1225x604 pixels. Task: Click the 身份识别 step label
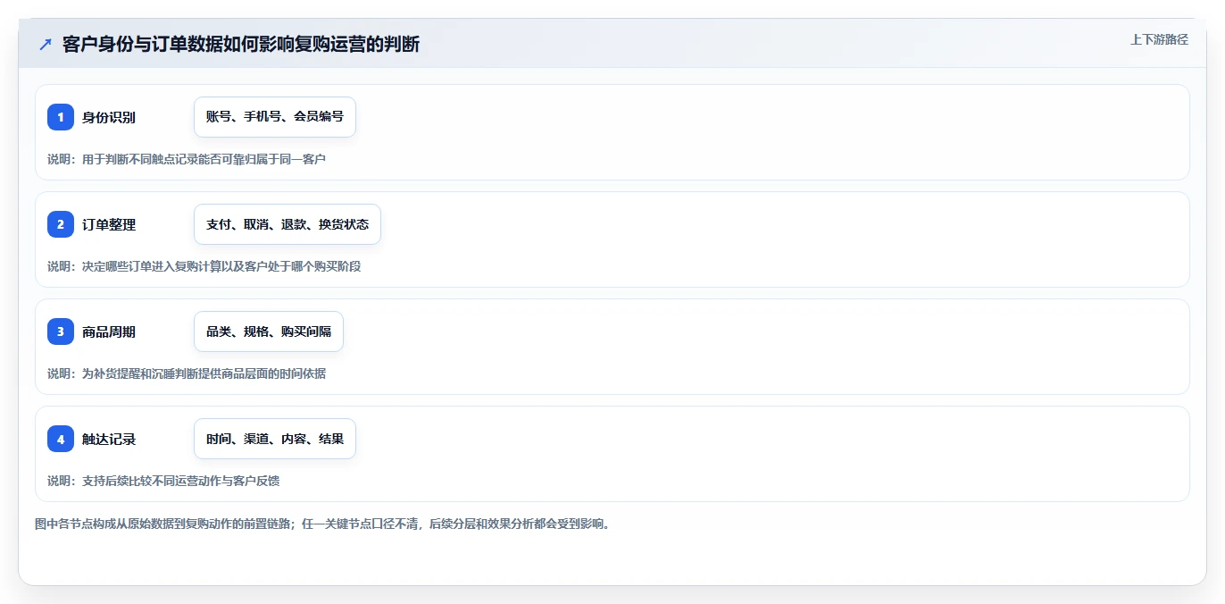tap(109, 117)
